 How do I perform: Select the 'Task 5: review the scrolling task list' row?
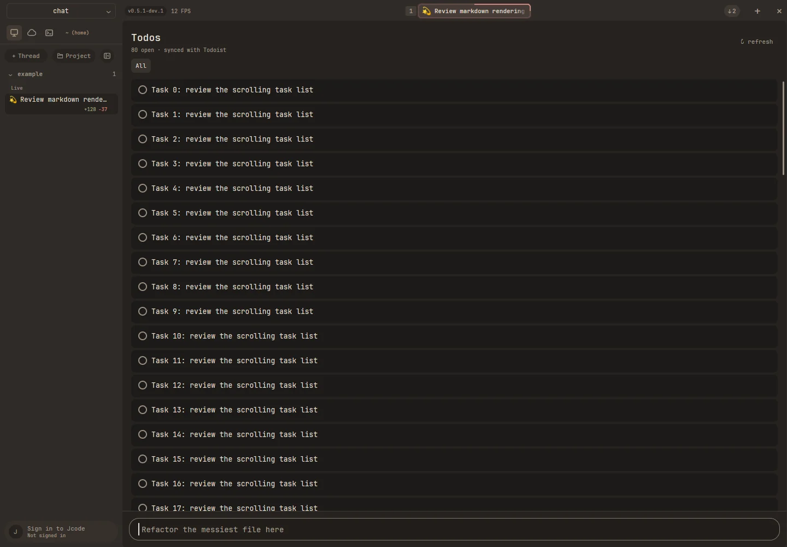click(x=454, y=213)
